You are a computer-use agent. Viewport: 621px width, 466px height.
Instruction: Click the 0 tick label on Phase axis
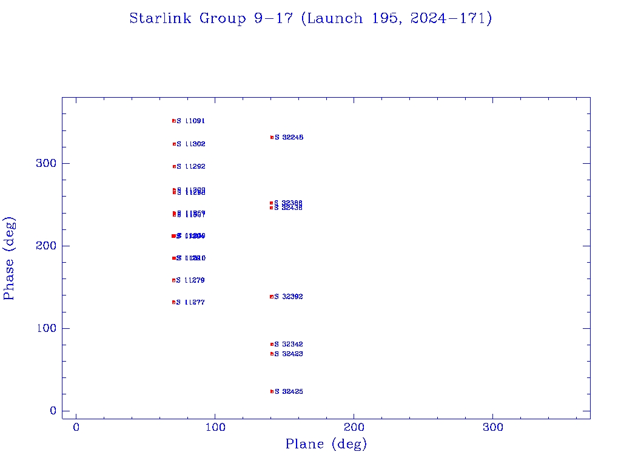coord(53,411)
